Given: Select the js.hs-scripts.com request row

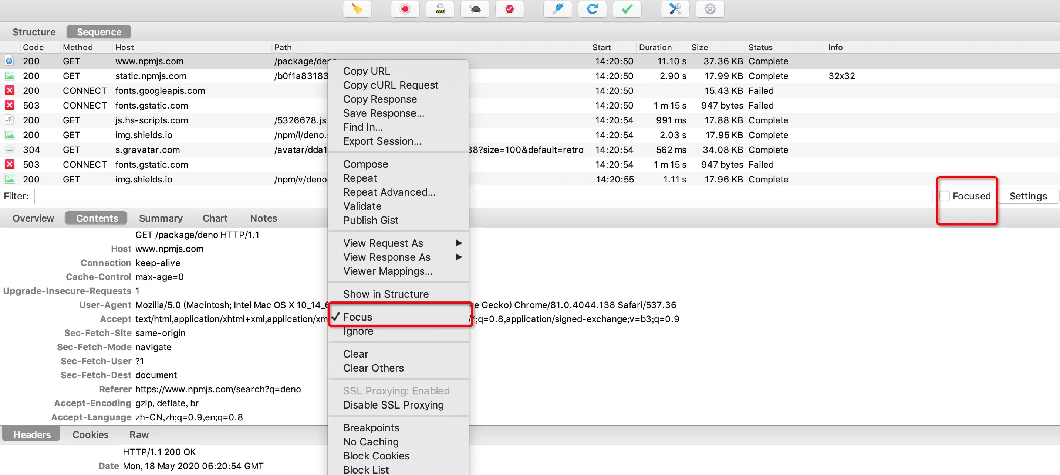Looking at the screenshot, I should pos(151,120).
